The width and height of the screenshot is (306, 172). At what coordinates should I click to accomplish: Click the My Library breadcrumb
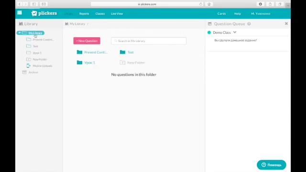point(77,24)
